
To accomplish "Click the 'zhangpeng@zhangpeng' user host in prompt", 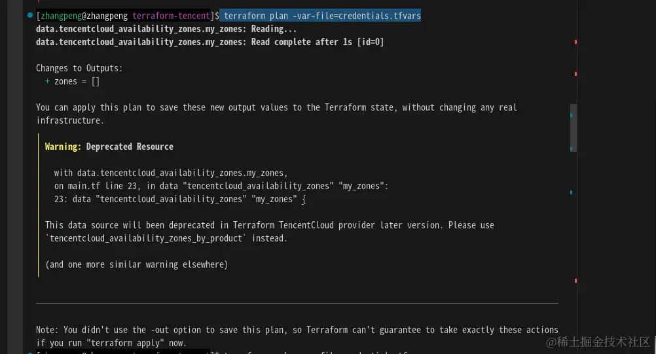I will (x=84, y=16).
